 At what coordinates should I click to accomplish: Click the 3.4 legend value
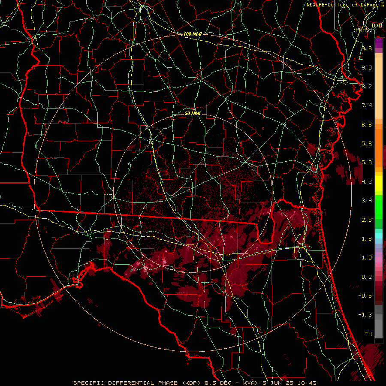(x=367, y=201)
